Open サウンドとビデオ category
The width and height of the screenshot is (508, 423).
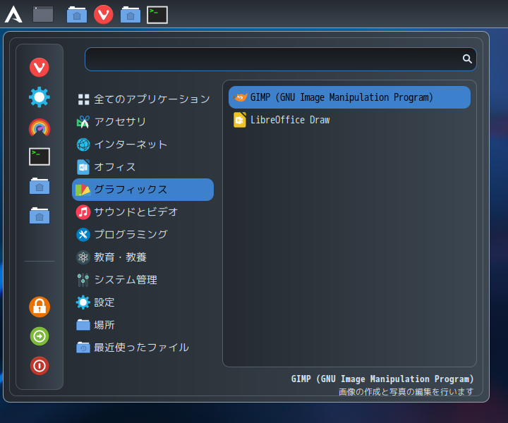(x=143, y=212)
